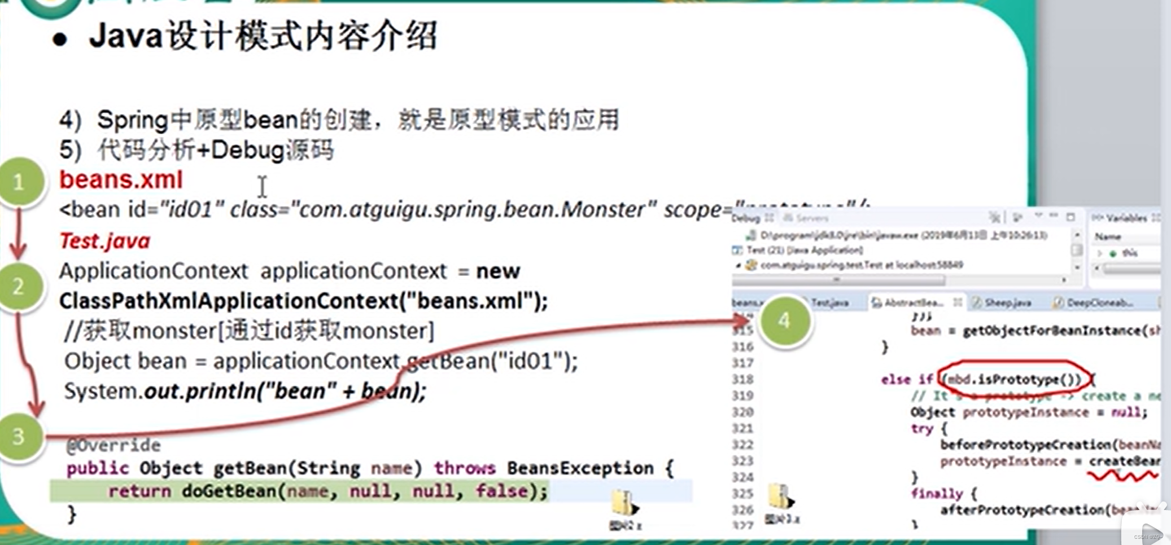The height and width of the screenshot is (545, 1171).
Task: Open the DeepCloneab... editor tab
Action: (x=1094, y=303)
